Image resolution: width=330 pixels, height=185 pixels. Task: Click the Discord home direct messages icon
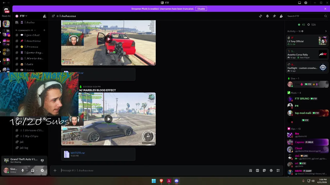pos(6,10)
